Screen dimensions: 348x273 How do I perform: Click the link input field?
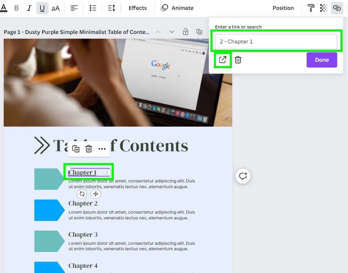[276, 41]
